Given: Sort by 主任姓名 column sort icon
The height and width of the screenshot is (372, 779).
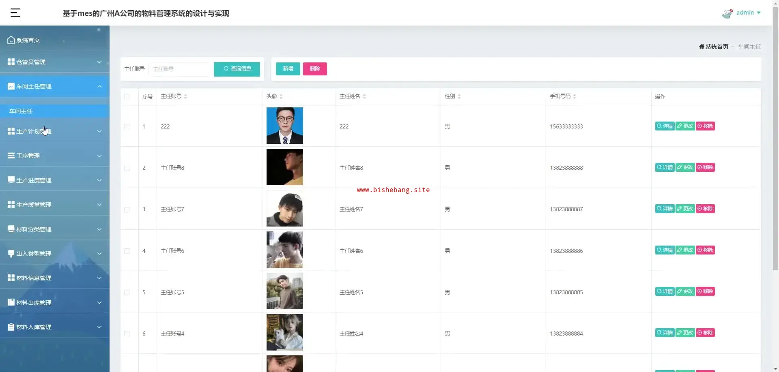Looking at the screenshot, I should tap(364, 96).
